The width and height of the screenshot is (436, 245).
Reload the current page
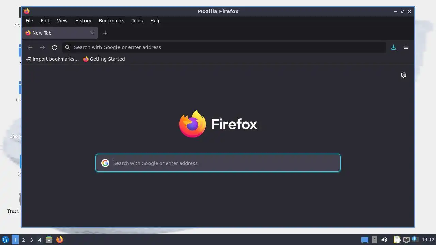54,47
